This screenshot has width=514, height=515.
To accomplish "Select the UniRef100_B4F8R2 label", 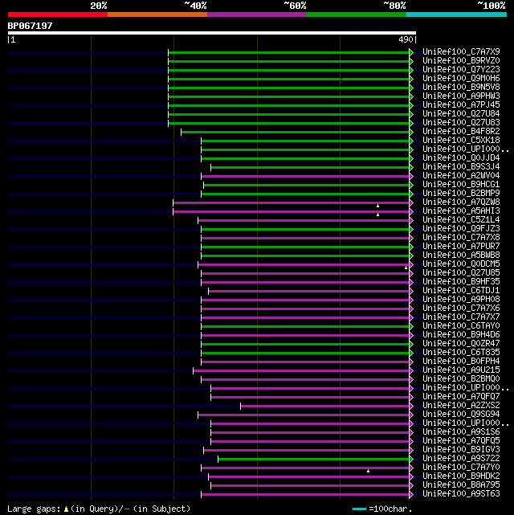I will click(461, 132).
